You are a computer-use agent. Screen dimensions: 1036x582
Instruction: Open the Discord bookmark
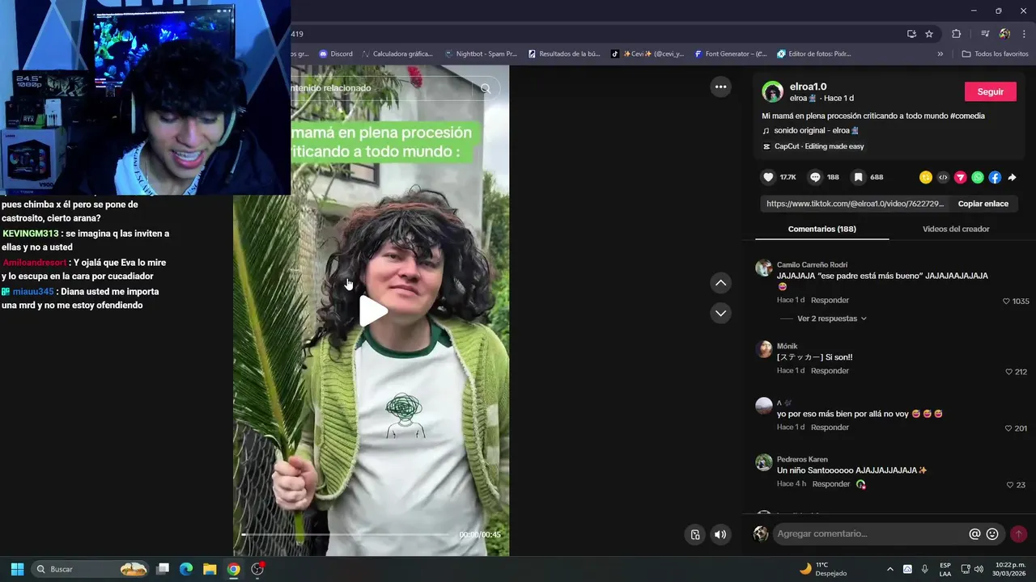tap(336, 53)
